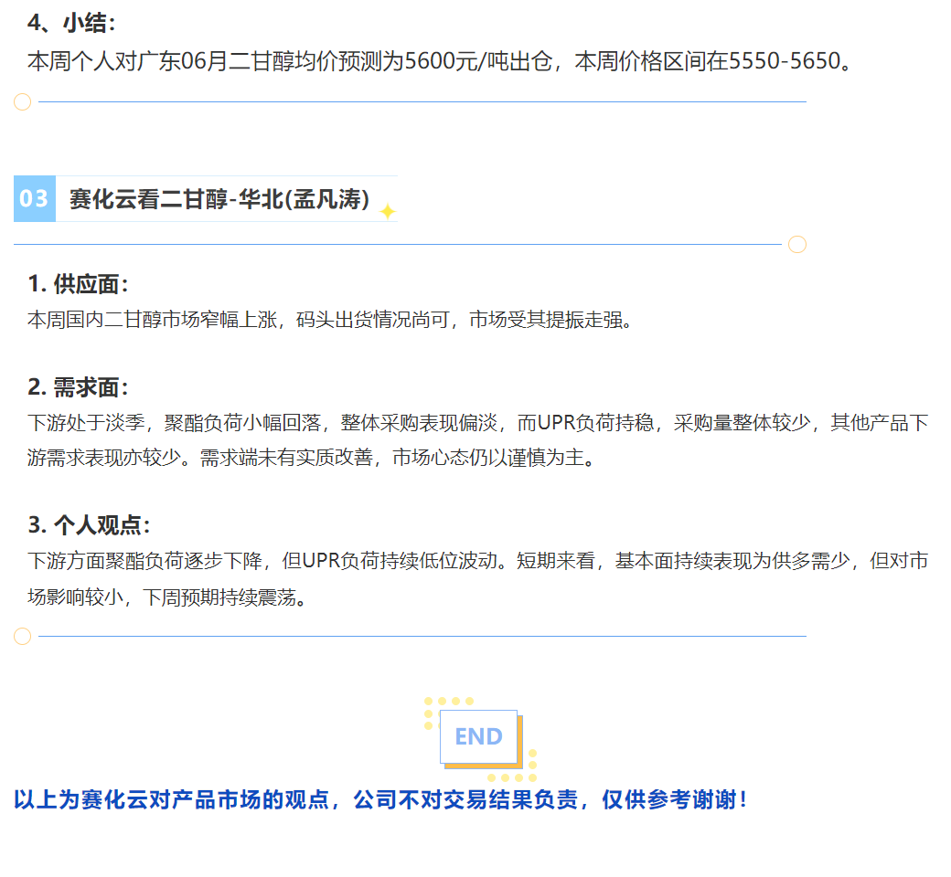Click the yellow sparkle beside section heading
This screenshot has height=877, width=951.
point(387,212)
